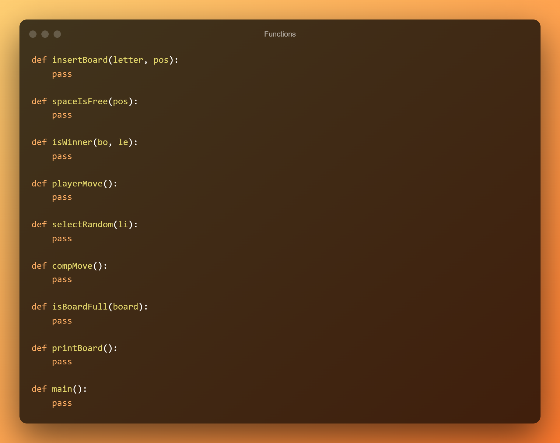Click pass under selectRandom

pyautogui.click(x=62, y=239)
